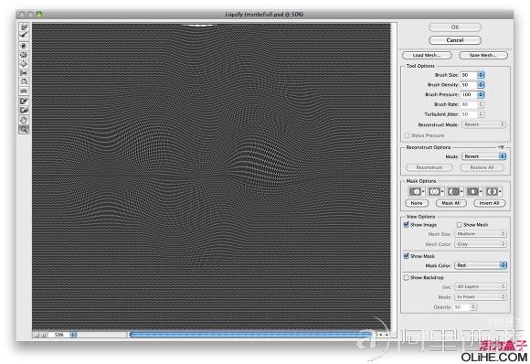Select the Forward Warp tool
Screen dimensions: 530x364
[24, 27]
